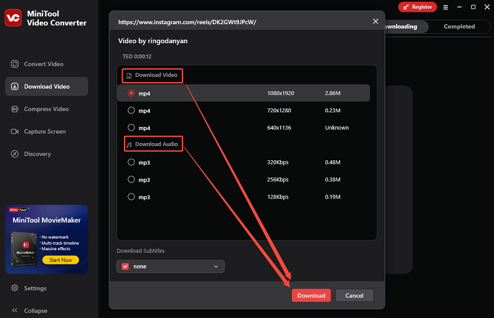Minimize the MiniTool Video Converter window

click(x=459, y=7)
